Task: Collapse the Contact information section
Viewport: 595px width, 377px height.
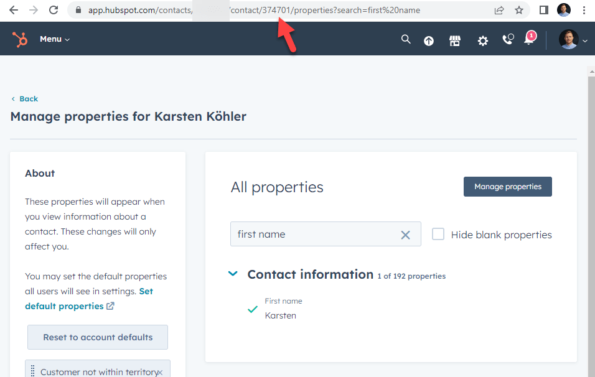Action: (233, 274)
